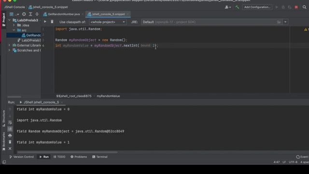Close the jshell_console_5.snippet tab
This screenshot has height=174, width=309.
tap(127, 14)
